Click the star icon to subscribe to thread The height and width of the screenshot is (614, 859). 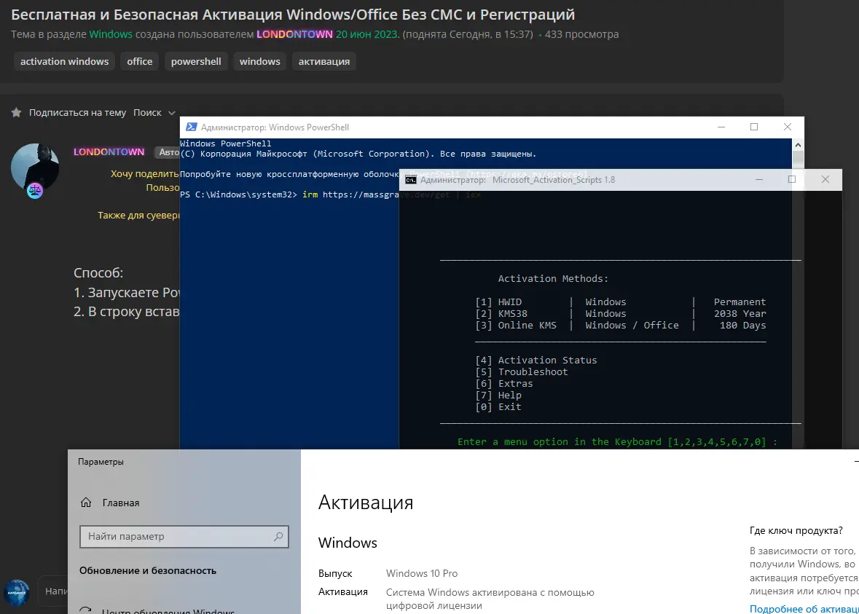[17, 113]
